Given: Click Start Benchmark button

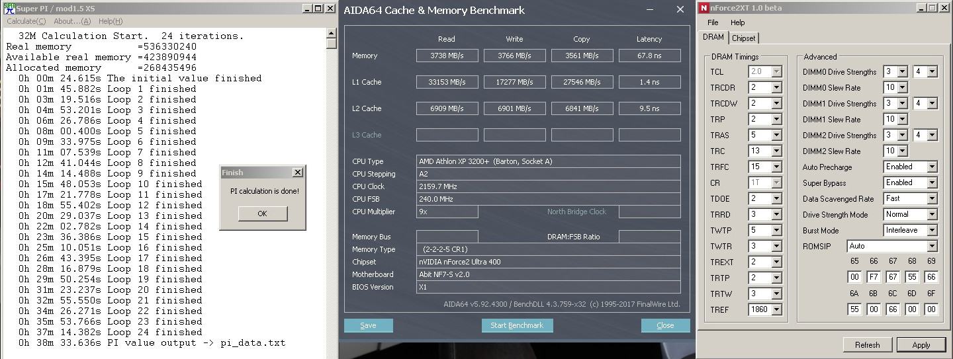Looking at the screenshot, I should (517, 325).
